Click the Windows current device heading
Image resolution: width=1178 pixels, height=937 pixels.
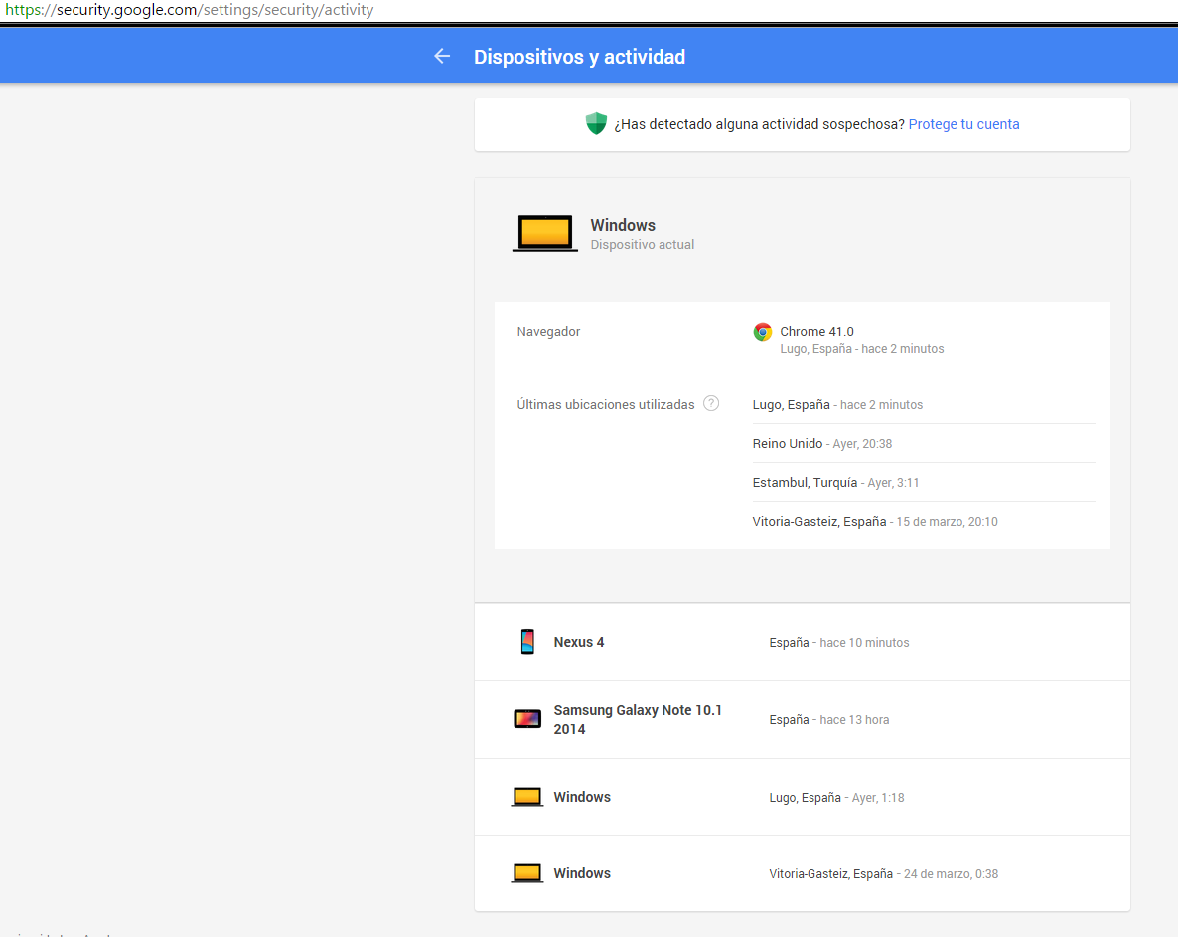click(x=623, y=225)
